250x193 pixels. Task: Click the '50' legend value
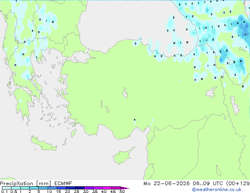tap(122, 191)
